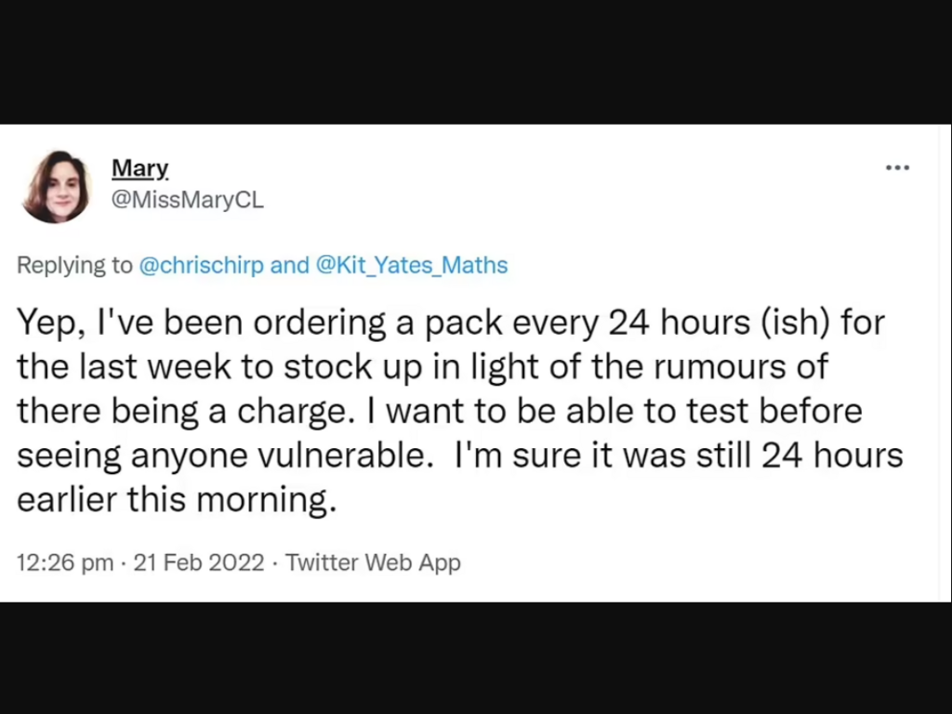The image size is (952, 714).
Task: Open the display name Mary
Action: tap(140, 168)
